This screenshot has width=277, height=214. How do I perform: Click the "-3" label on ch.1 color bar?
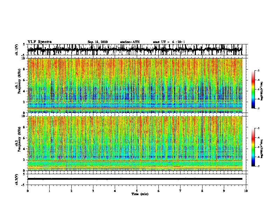[x=258, y=71]
